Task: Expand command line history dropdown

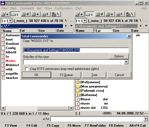Action: tap(146, 119)
